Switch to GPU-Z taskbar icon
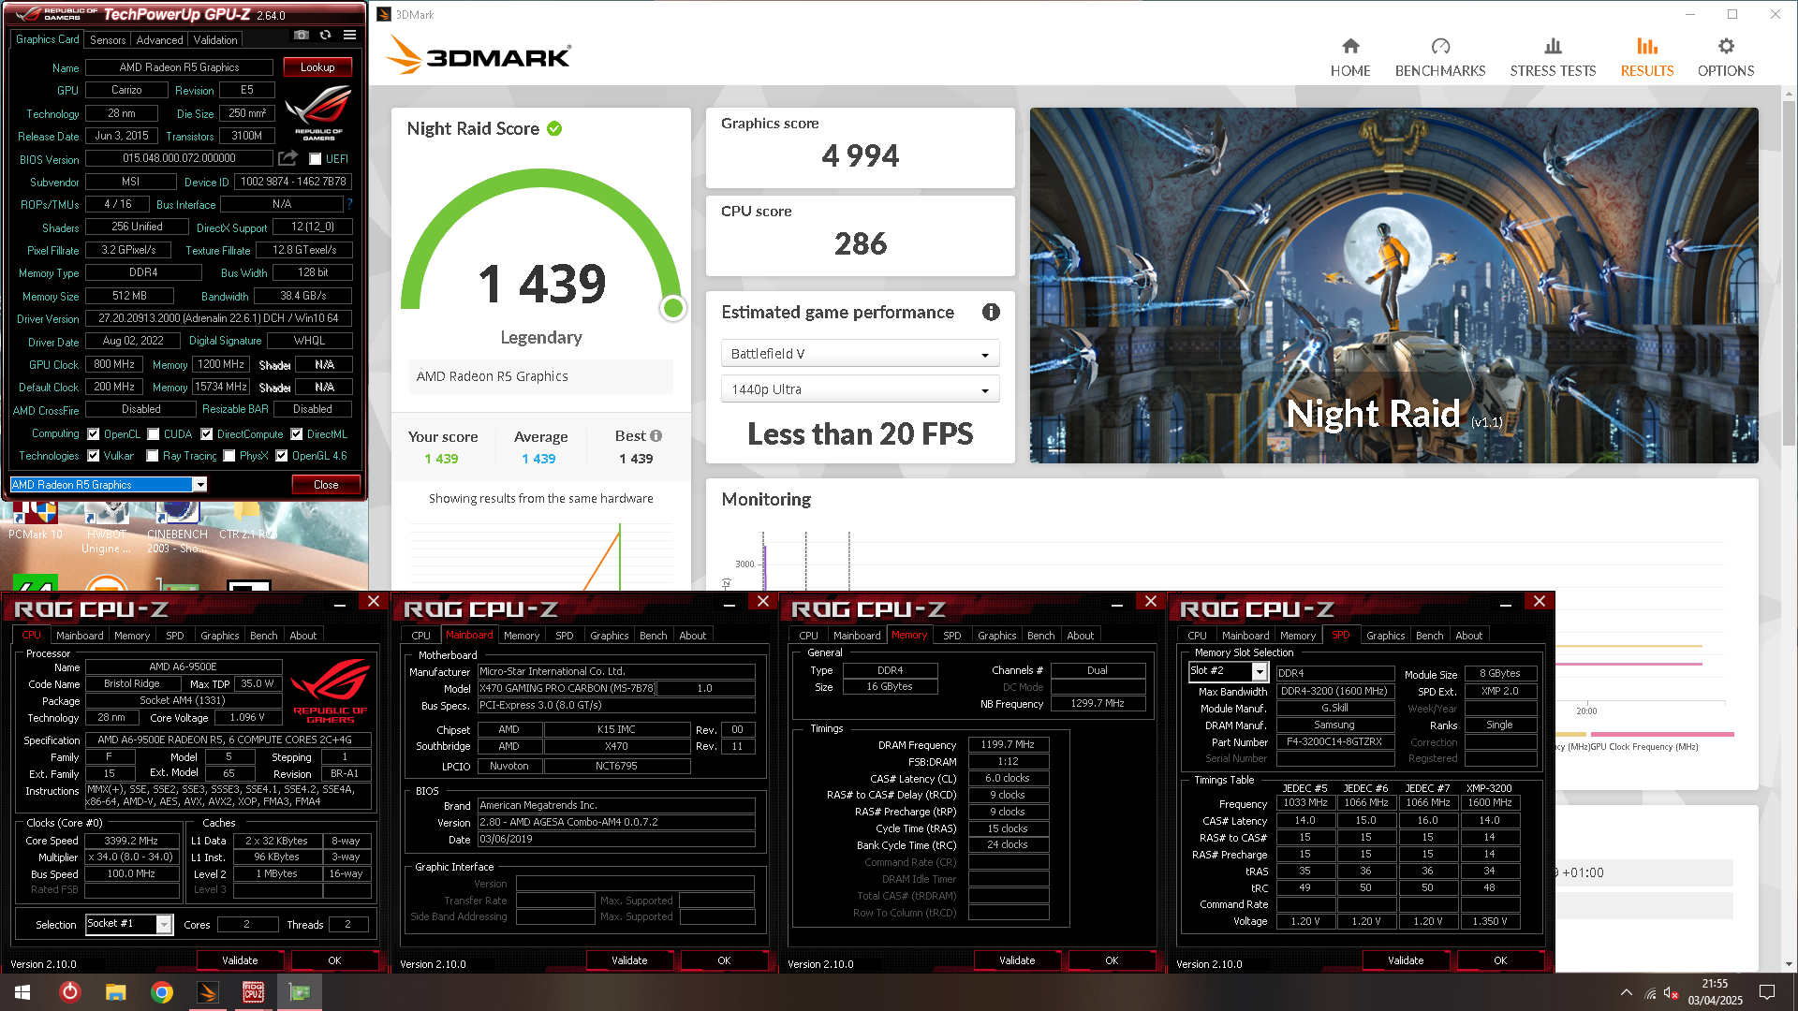 tap(300, 992)
